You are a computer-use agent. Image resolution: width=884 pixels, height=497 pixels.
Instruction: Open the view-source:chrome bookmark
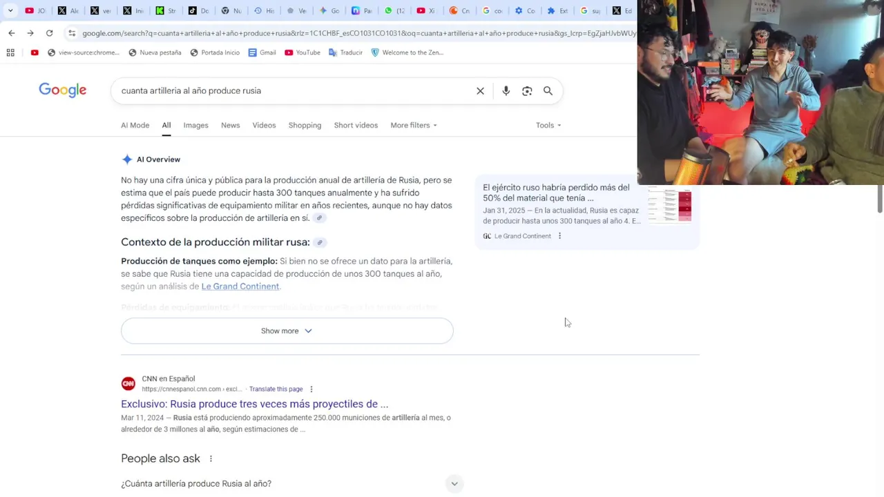[x=84, y=52]
